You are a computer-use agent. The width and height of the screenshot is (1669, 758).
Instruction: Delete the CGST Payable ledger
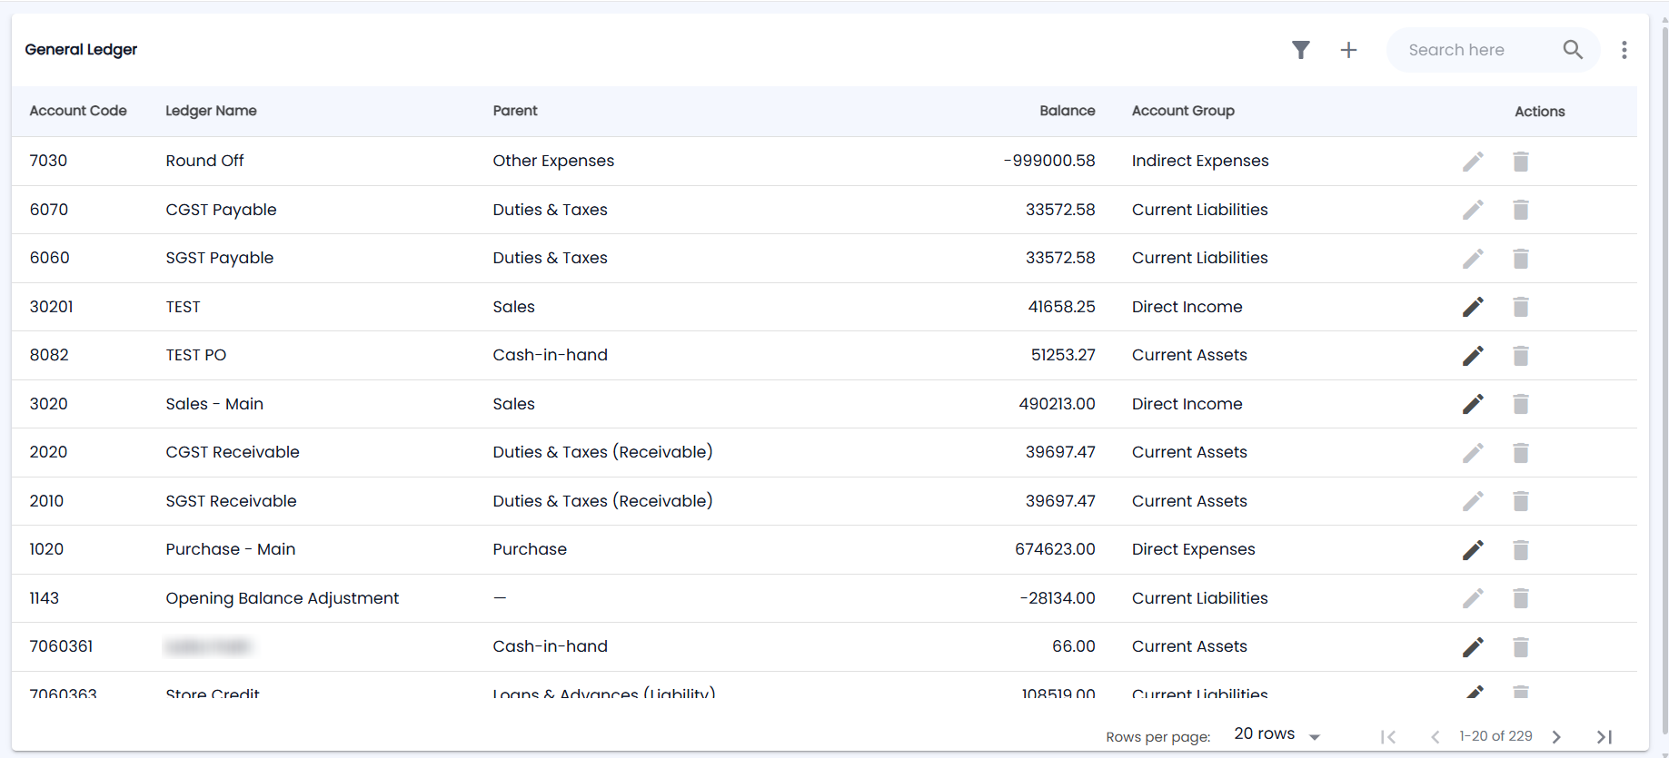(1520, 210)
